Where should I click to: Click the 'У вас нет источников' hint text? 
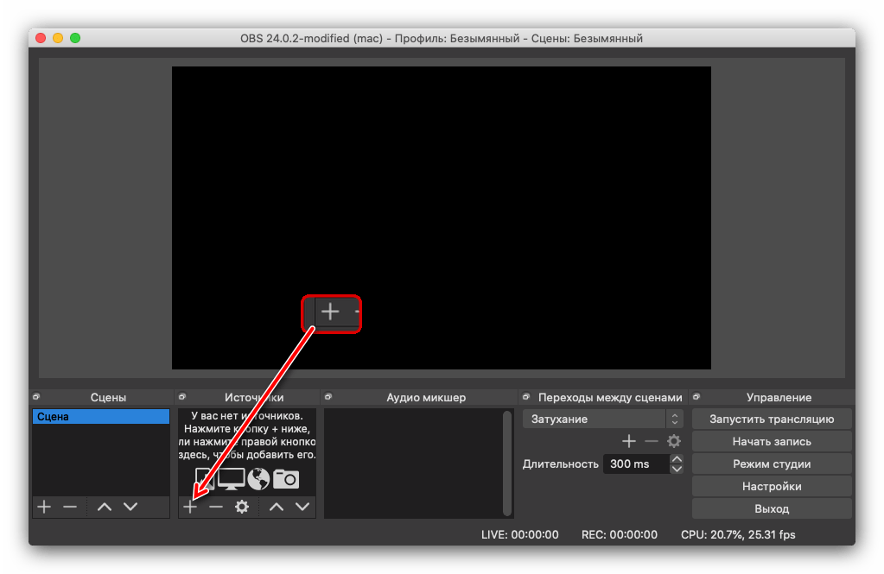(247, 416)
